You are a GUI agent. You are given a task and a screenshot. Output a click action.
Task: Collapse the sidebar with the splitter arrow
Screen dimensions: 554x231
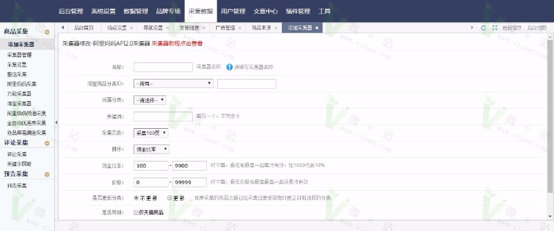(x=56, y=123)
